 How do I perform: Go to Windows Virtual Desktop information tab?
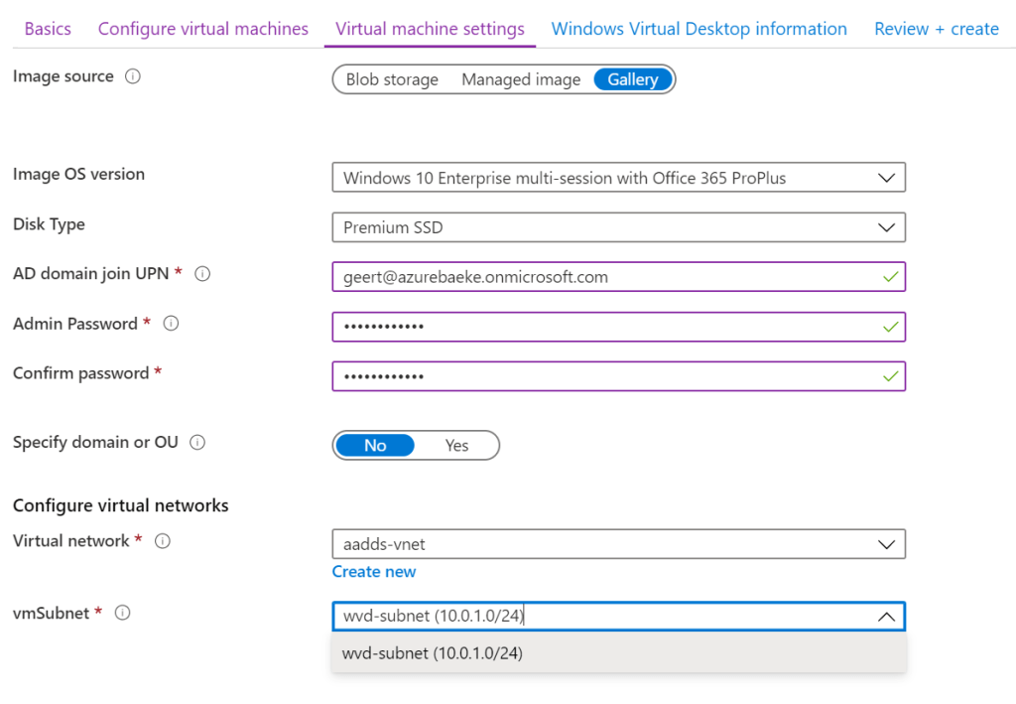click(x=698, y=29)
